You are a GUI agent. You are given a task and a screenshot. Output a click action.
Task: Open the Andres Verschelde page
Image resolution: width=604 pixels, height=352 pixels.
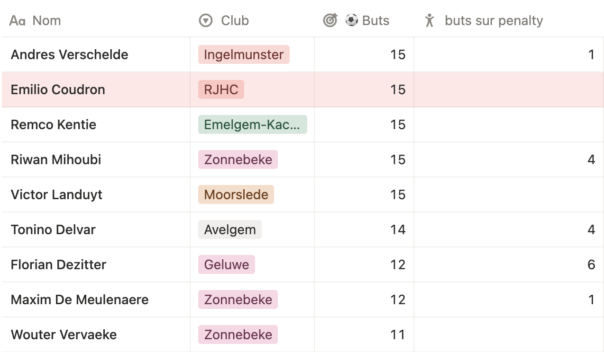[x=69, y=54]
